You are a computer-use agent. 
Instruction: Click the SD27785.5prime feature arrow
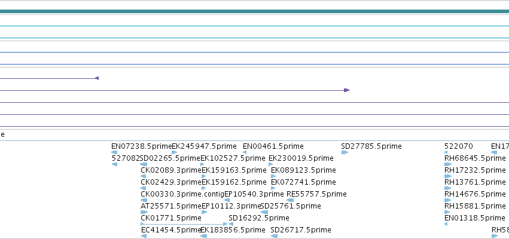coord(345,152)
